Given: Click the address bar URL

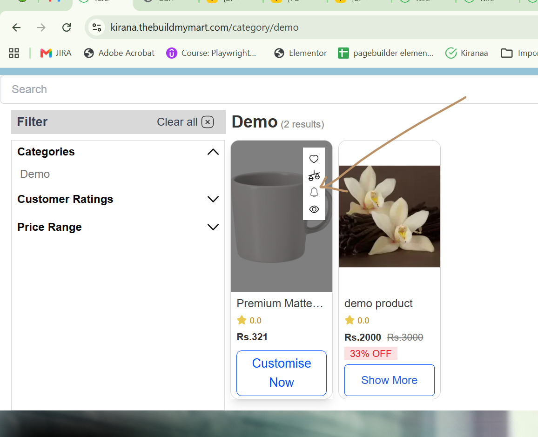Looking at the screenshot, I should (x=204, y=27).
